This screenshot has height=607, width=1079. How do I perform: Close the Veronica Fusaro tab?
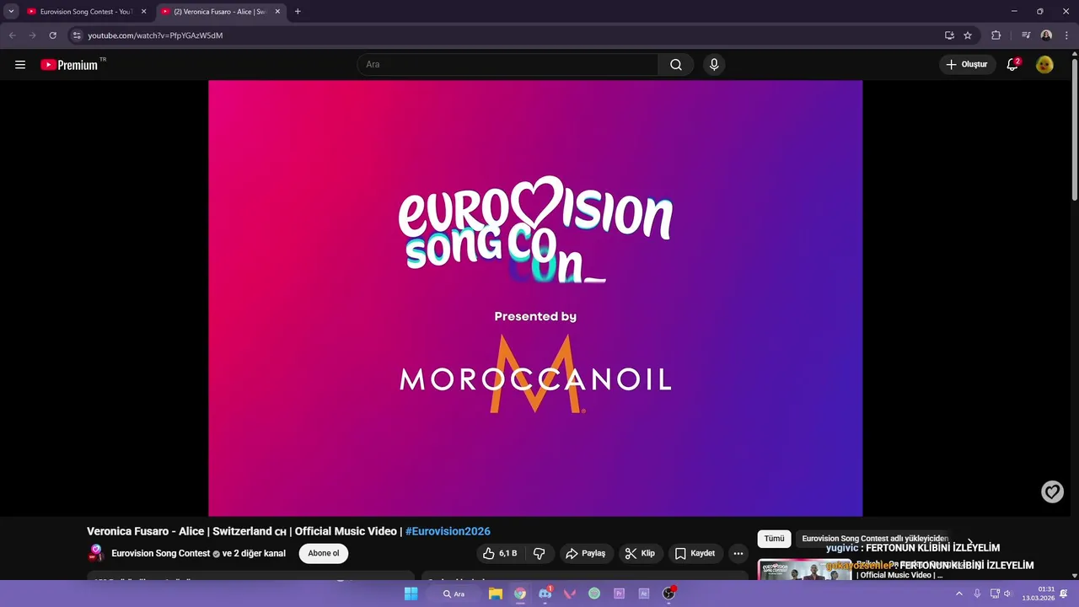[x=277, y=12]
